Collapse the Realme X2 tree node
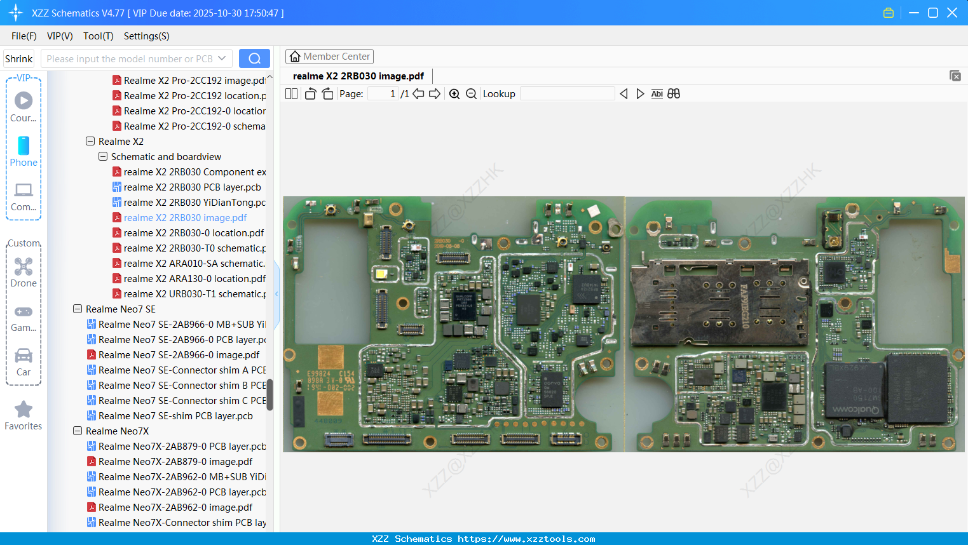968x545 pixels. pos(90,142)
